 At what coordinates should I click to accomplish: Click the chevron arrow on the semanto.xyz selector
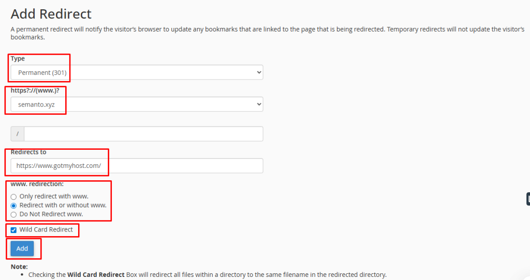[x=259, y=104]
